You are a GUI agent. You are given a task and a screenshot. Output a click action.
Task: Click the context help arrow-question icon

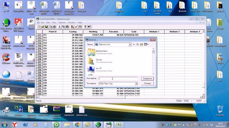[x=89, y=27]
